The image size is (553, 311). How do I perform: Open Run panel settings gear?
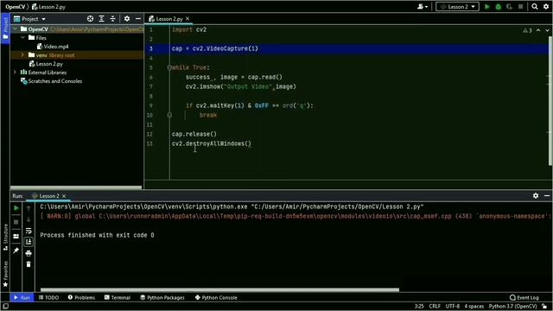(x=536, y=195)
